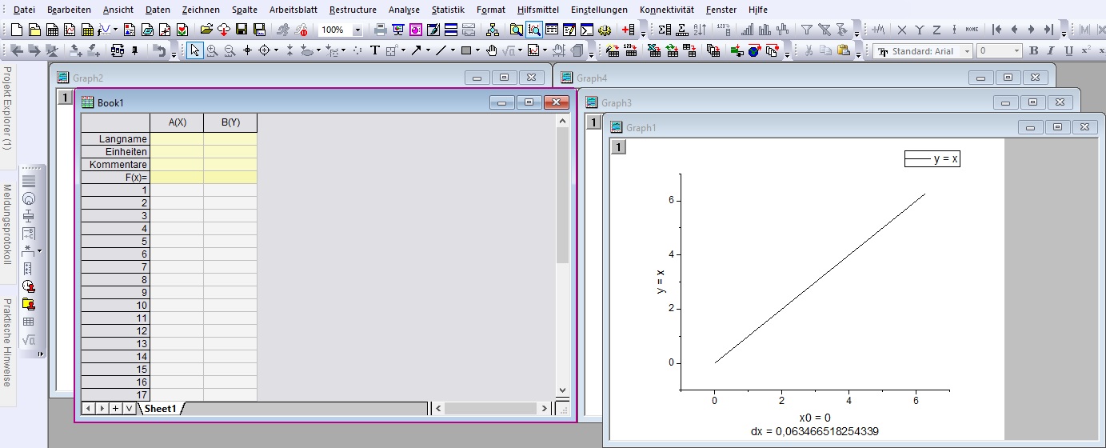Screen dimensions: 1106x448
Task: Click the line plot icon in side toolbar
Action: [29, 181]
